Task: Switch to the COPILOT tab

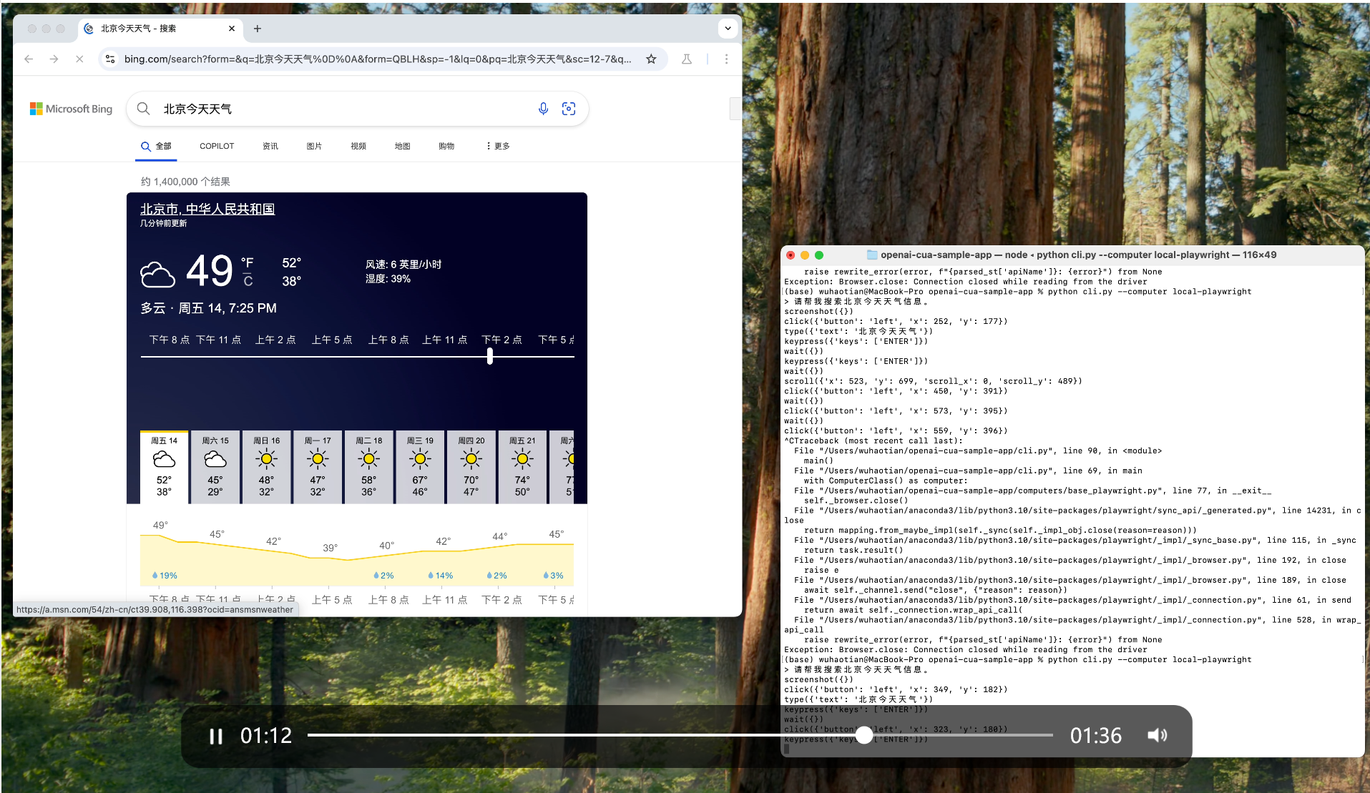Action: (217, 146)
